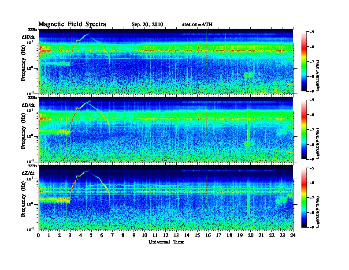Click the "Sep. 20, 2010" date label
Viewport: 349px width, 270px height.
coord(147,25)
